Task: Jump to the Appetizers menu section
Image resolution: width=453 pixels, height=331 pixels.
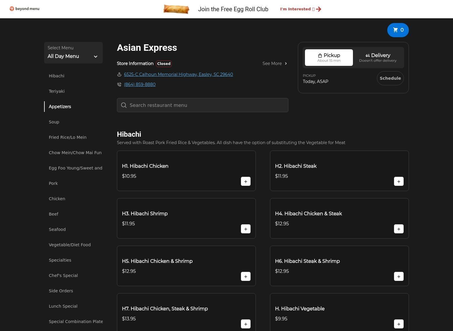Action: (x=60, y=107)
